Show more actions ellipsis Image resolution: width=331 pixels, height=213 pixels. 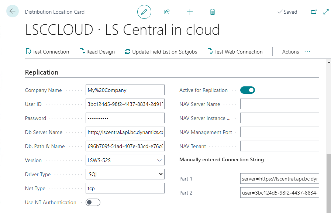[307, 52]
